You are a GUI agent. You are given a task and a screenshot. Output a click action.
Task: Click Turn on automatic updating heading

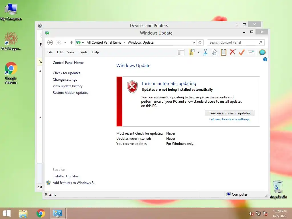point(169,84)
